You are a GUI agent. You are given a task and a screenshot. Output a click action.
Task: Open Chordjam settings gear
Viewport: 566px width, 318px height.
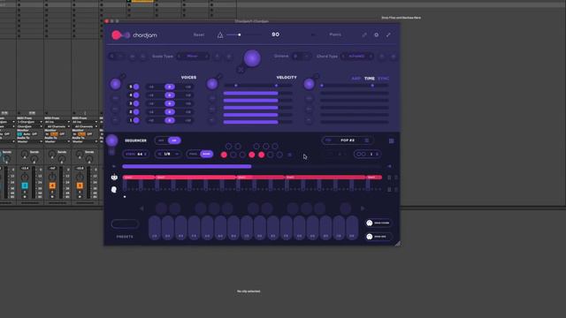tap(376, 35)
